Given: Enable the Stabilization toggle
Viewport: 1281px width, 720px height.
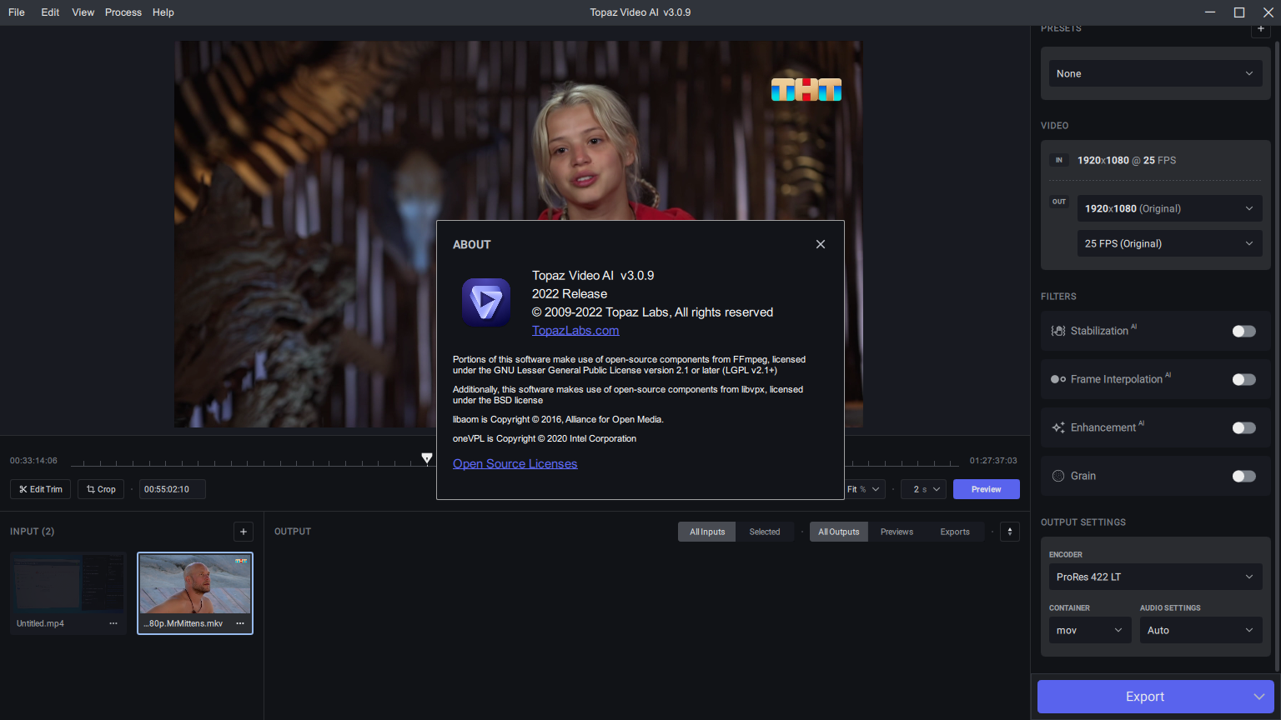Looking at the screenshot, I should 1243,331.
